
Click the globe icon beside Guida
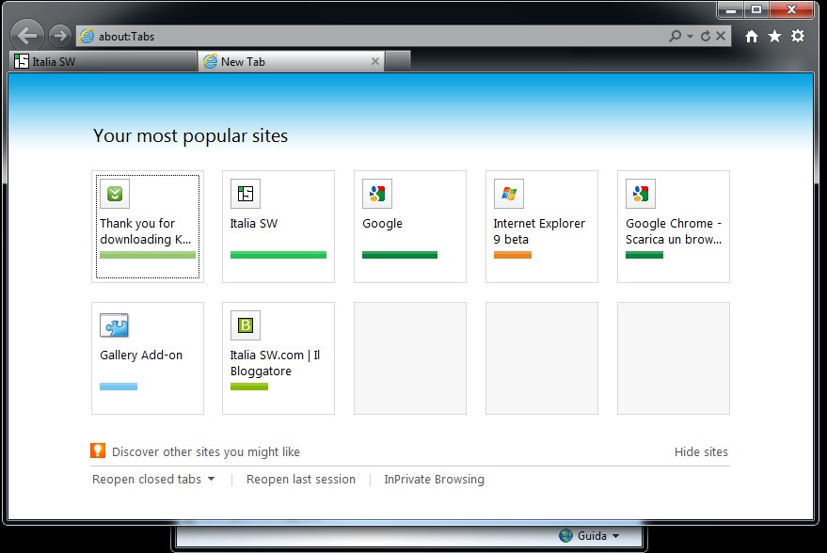coord(566,536)
